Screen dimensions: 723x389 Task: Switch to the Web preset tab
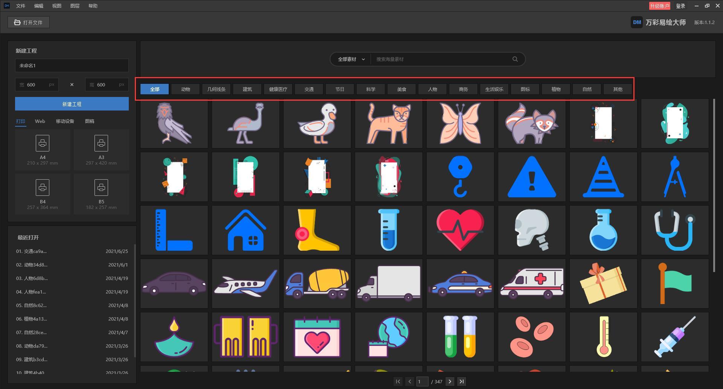coord(40,121)
